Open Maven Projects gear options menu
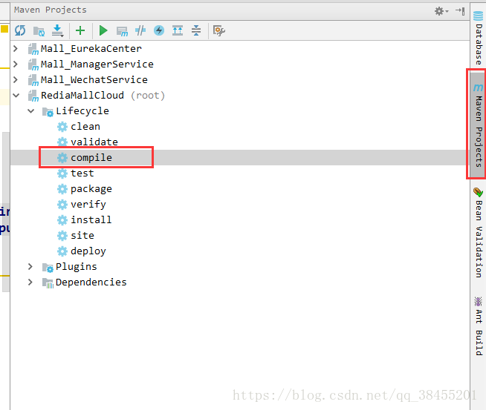Image resolution: width=486 pixels, height=410 pixels. (x=441, y=11)
